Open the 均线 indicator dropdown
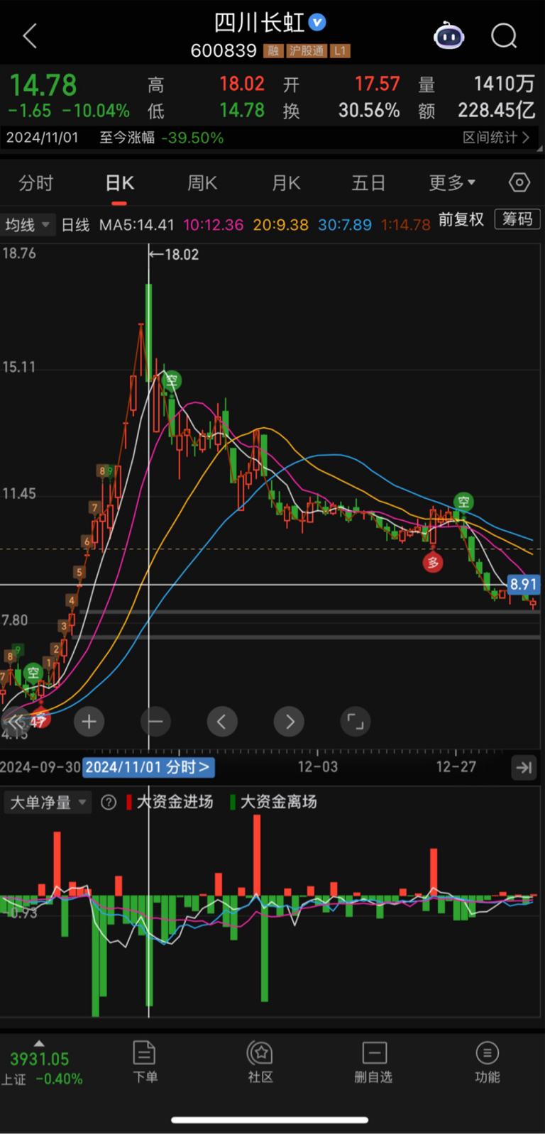This screenshot has width=545, height=1134. 27,225
